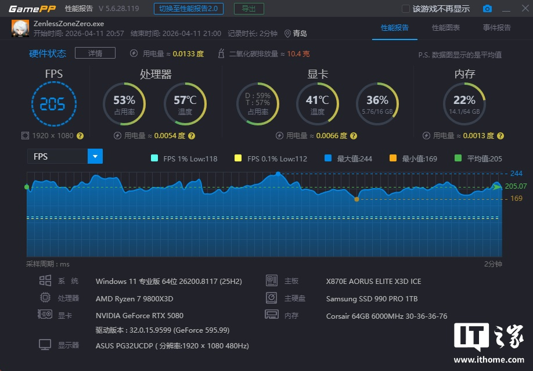Click the power usage lightning icon at top

point(134,53)
